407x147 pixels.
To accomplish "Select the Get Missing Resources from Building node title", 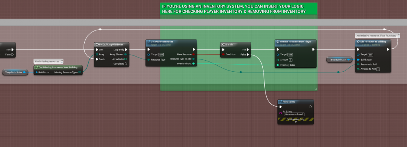I will click(x=58, y=67).
